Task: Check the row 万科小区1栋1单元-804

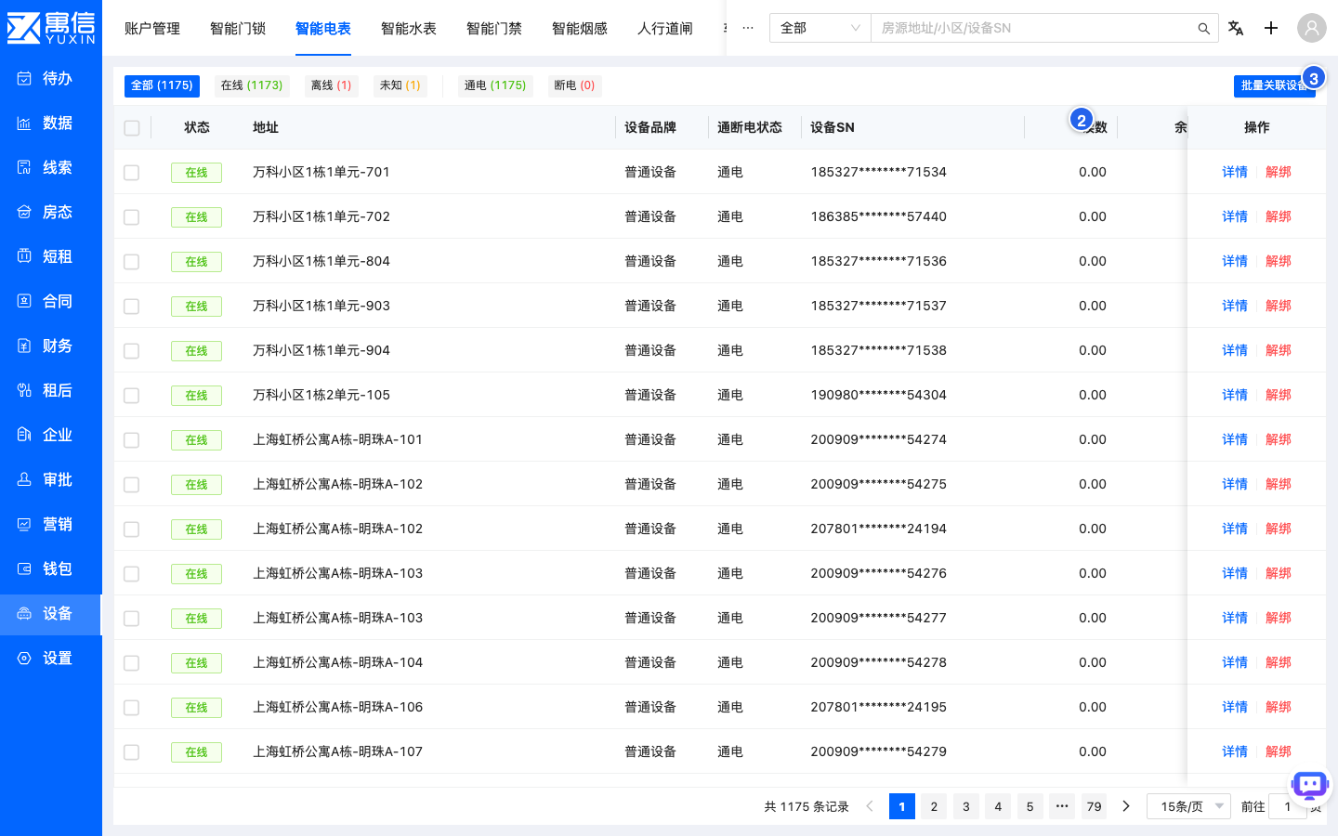Action: pos(132,262)
